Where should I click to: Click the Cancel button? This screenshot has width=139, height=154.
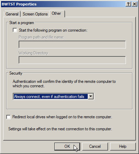[95, 146]
